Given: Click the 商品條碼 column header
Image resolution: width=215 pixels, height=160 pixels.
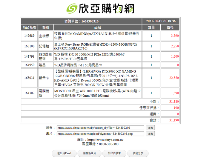Looking at the screenshot, I should (x=29, y=27).
